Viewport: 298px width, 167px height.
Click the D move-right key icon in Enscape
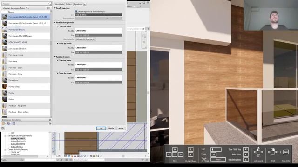click(181, 154)
